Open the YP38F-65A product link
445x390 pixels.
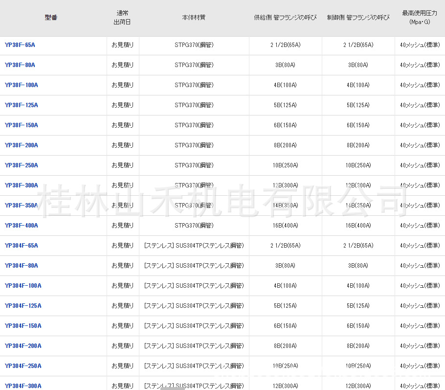pos(20,45)
